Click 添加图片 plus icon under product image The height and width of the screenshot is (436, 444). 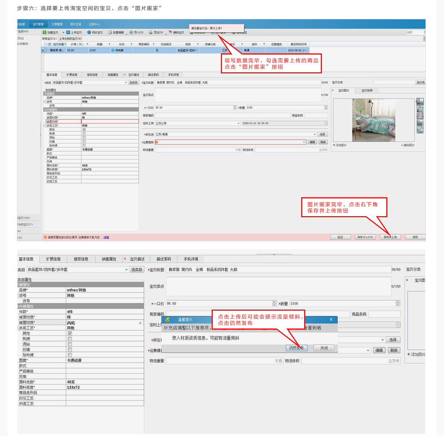334,145
